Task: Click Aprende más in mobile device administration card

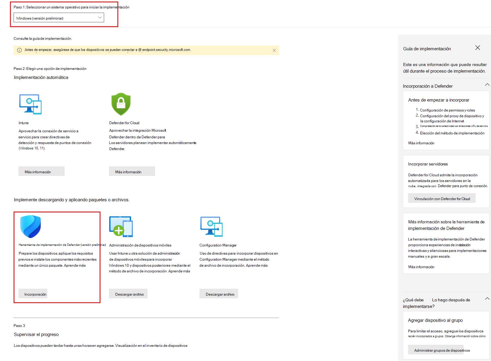Action: click(x=179, y=271)
